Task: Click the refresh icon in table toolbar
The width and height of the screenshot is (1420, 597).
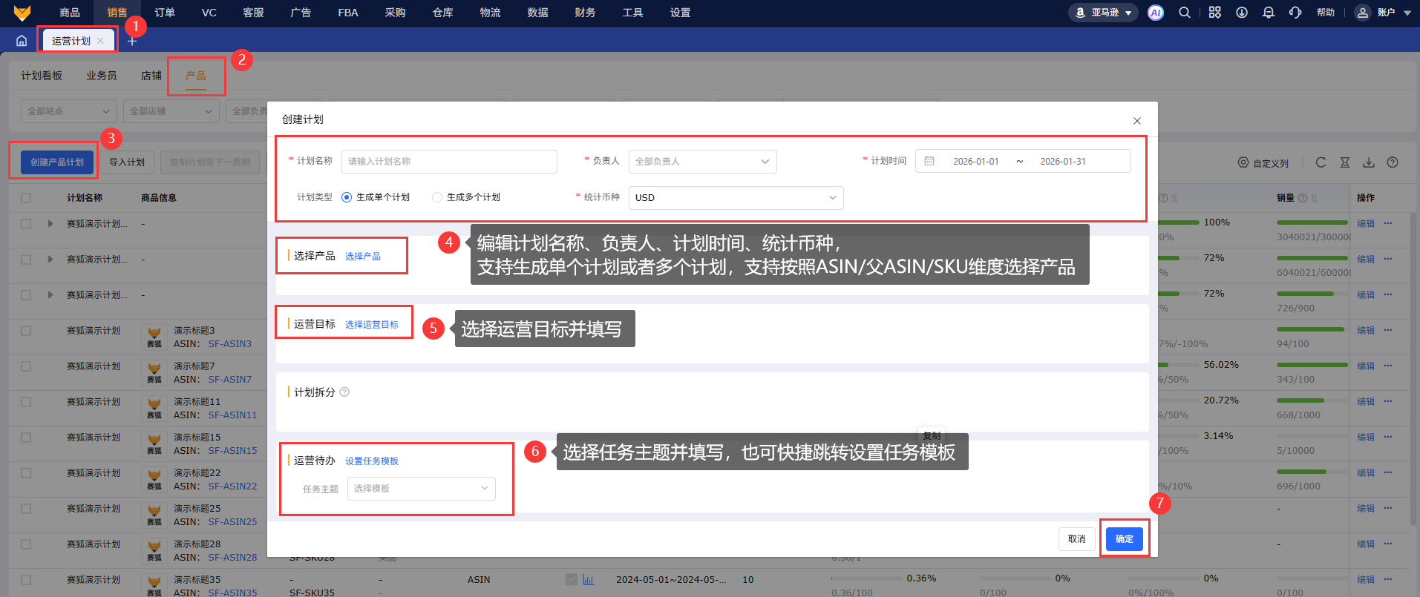Action: pos(1321,162)
